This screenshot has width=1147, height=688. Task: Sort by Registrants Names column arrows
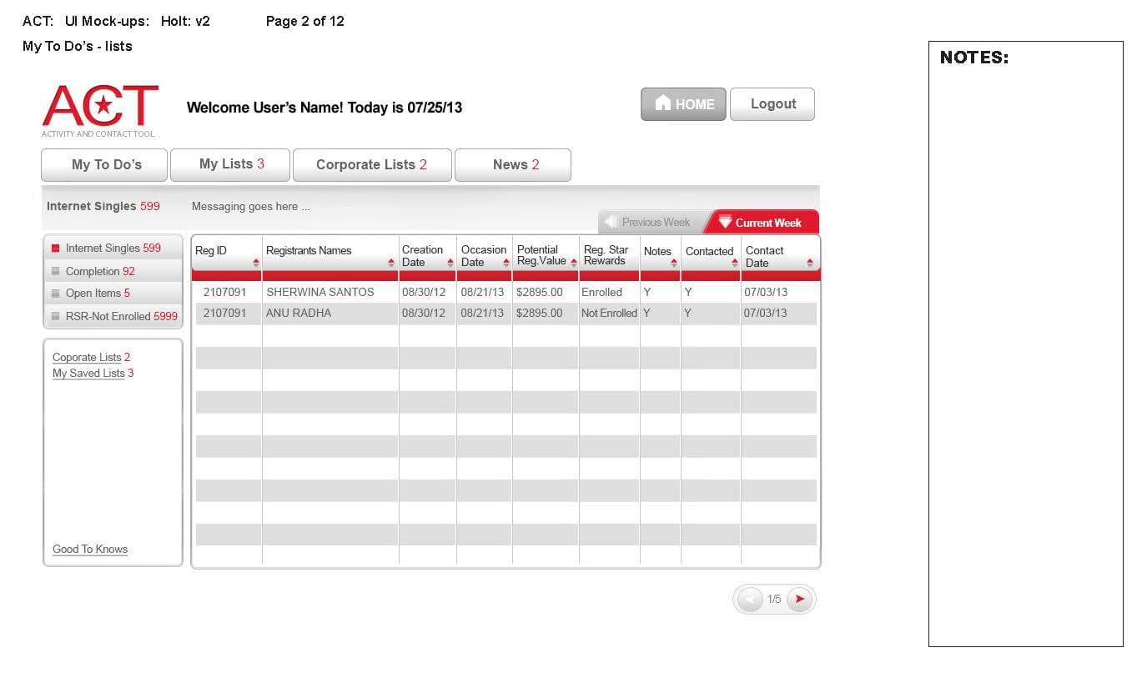pyautogui.click(x=391, y=263)
